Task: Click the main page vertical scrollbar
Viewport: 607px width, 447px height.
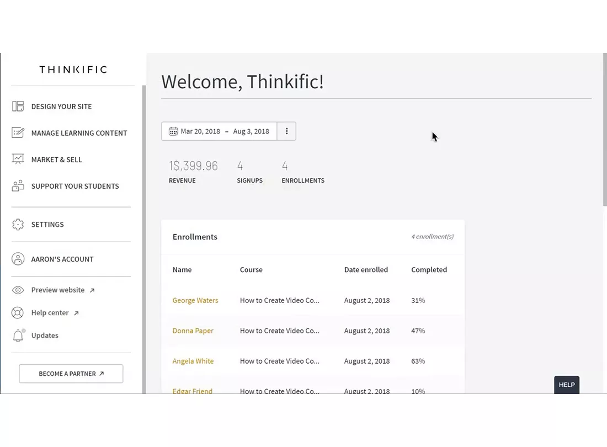Action: click(605, 130)
